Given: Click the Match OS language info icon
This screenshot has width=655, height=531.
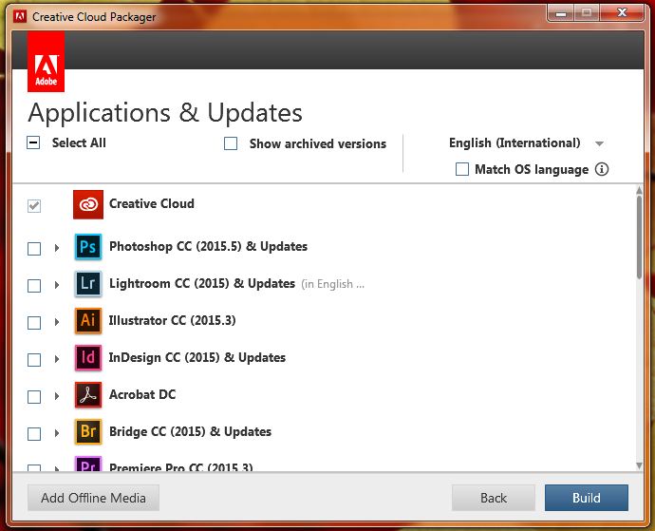Looking at the screenshot, I should pos(602,169).
